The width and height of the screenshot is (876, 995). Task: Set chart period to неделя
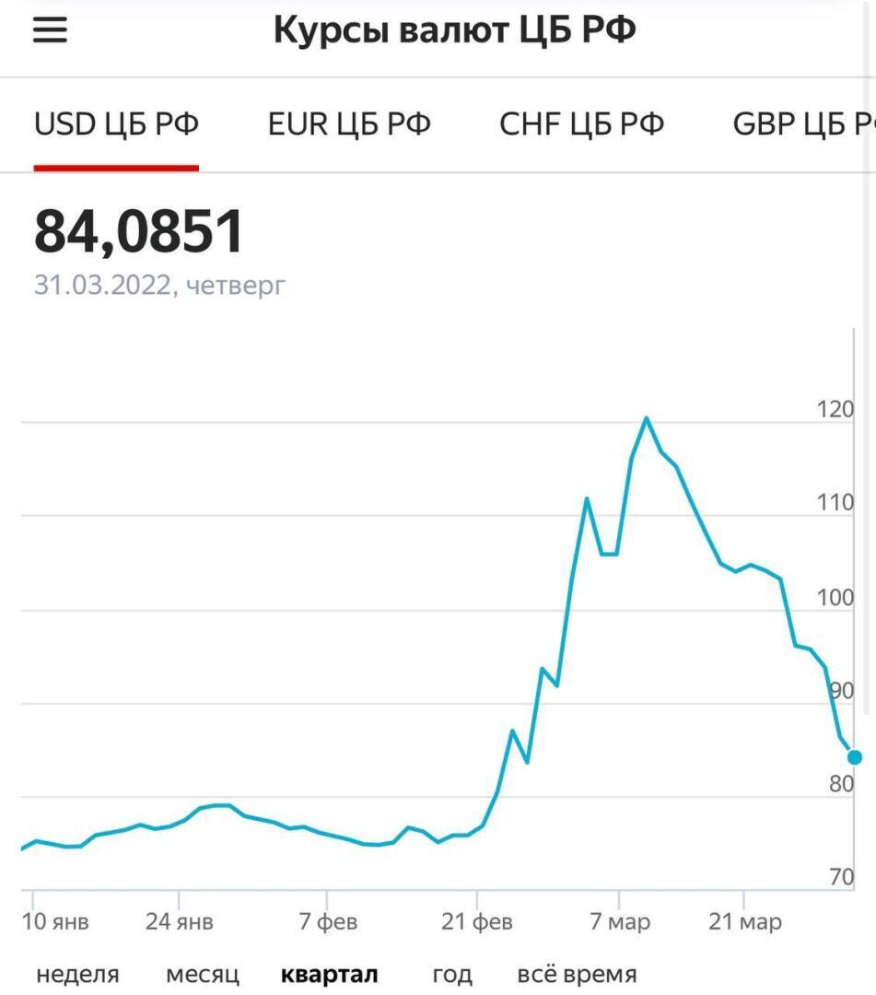[77, 974]
